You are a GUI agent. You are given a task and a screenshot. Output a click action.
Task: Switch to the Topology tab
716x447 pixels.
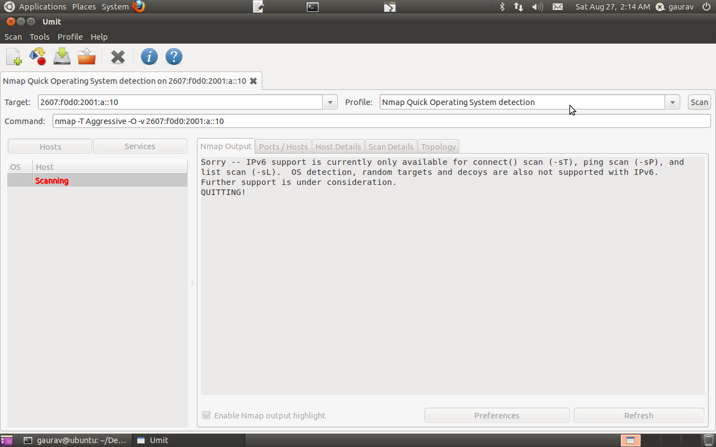pos(439,147)
